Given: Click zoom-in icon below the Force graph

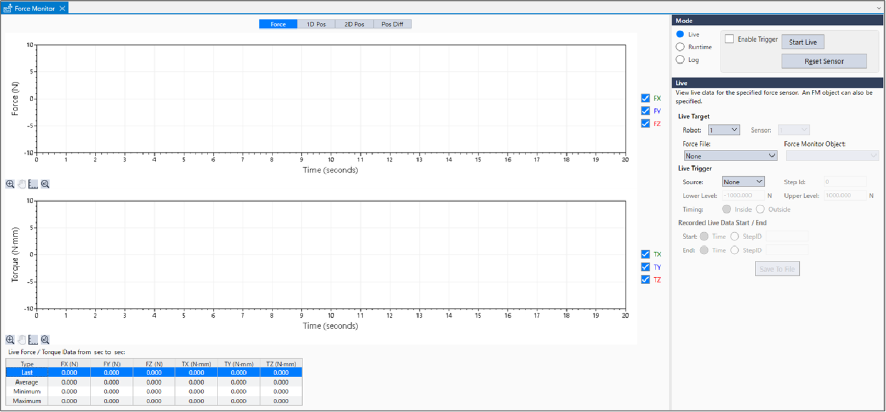Looking at the screenshot, I should click(10, 184).
